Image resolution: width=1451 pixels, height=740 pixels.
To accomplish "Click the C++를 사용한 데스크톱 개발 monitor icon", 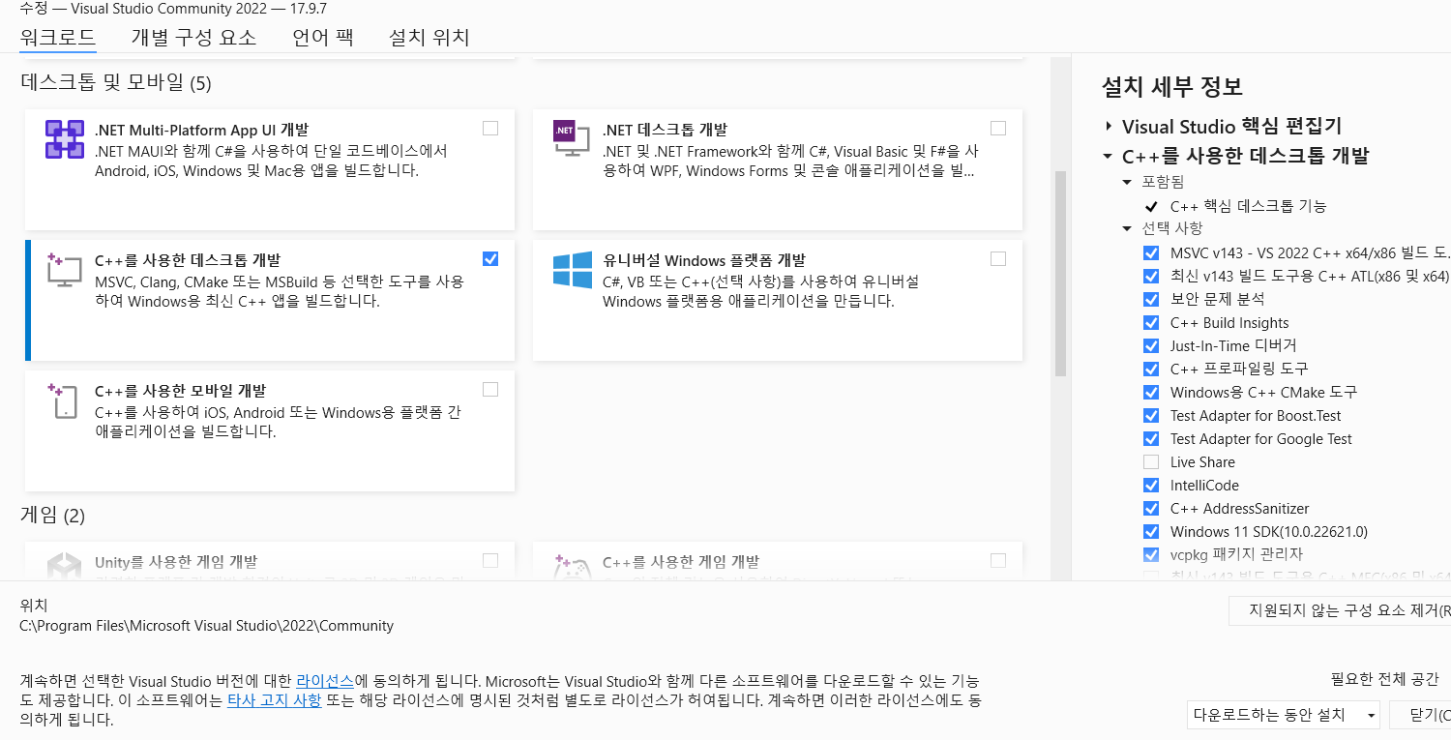I will point(65,270).
